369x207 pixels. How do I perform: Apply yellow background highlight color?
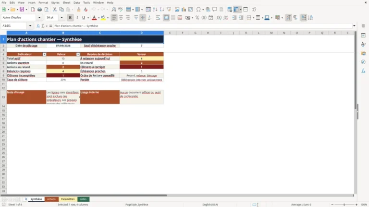[103, 18]
